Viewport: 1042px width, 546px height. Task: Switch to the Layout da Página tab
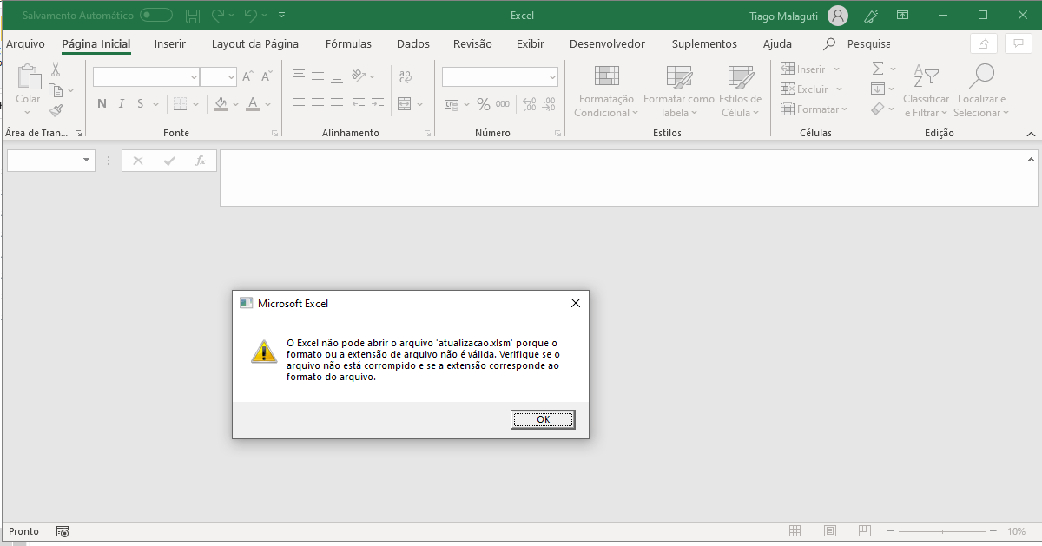pyautogui.click(x=255, y=44)
